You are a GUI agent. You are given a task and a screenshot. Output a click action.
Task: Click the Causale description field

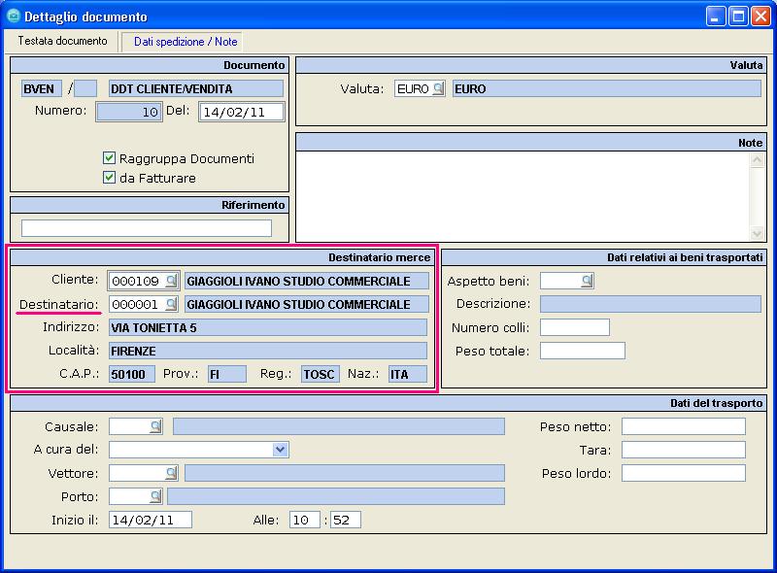coord(339,426)
